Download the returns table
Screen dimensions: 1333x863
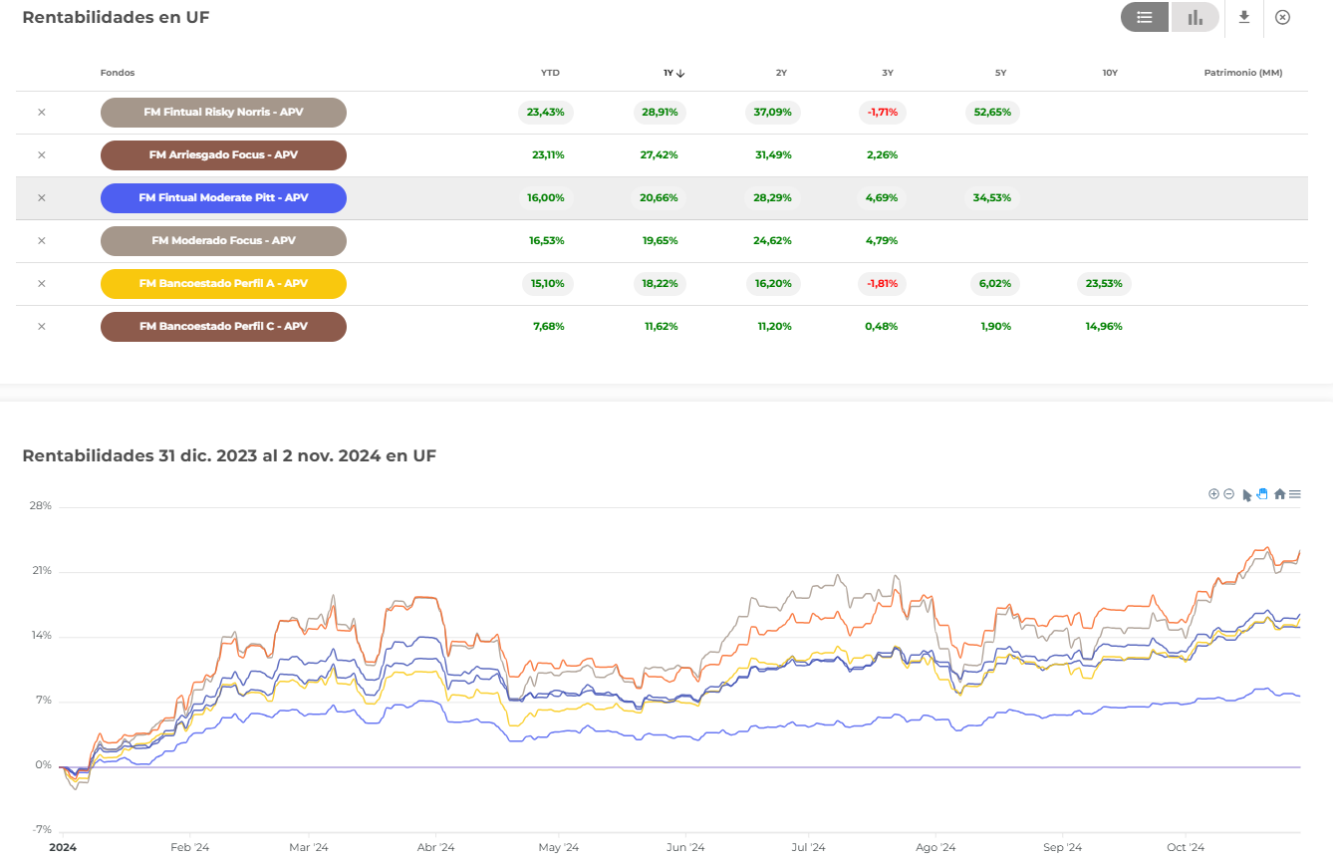1243,17
